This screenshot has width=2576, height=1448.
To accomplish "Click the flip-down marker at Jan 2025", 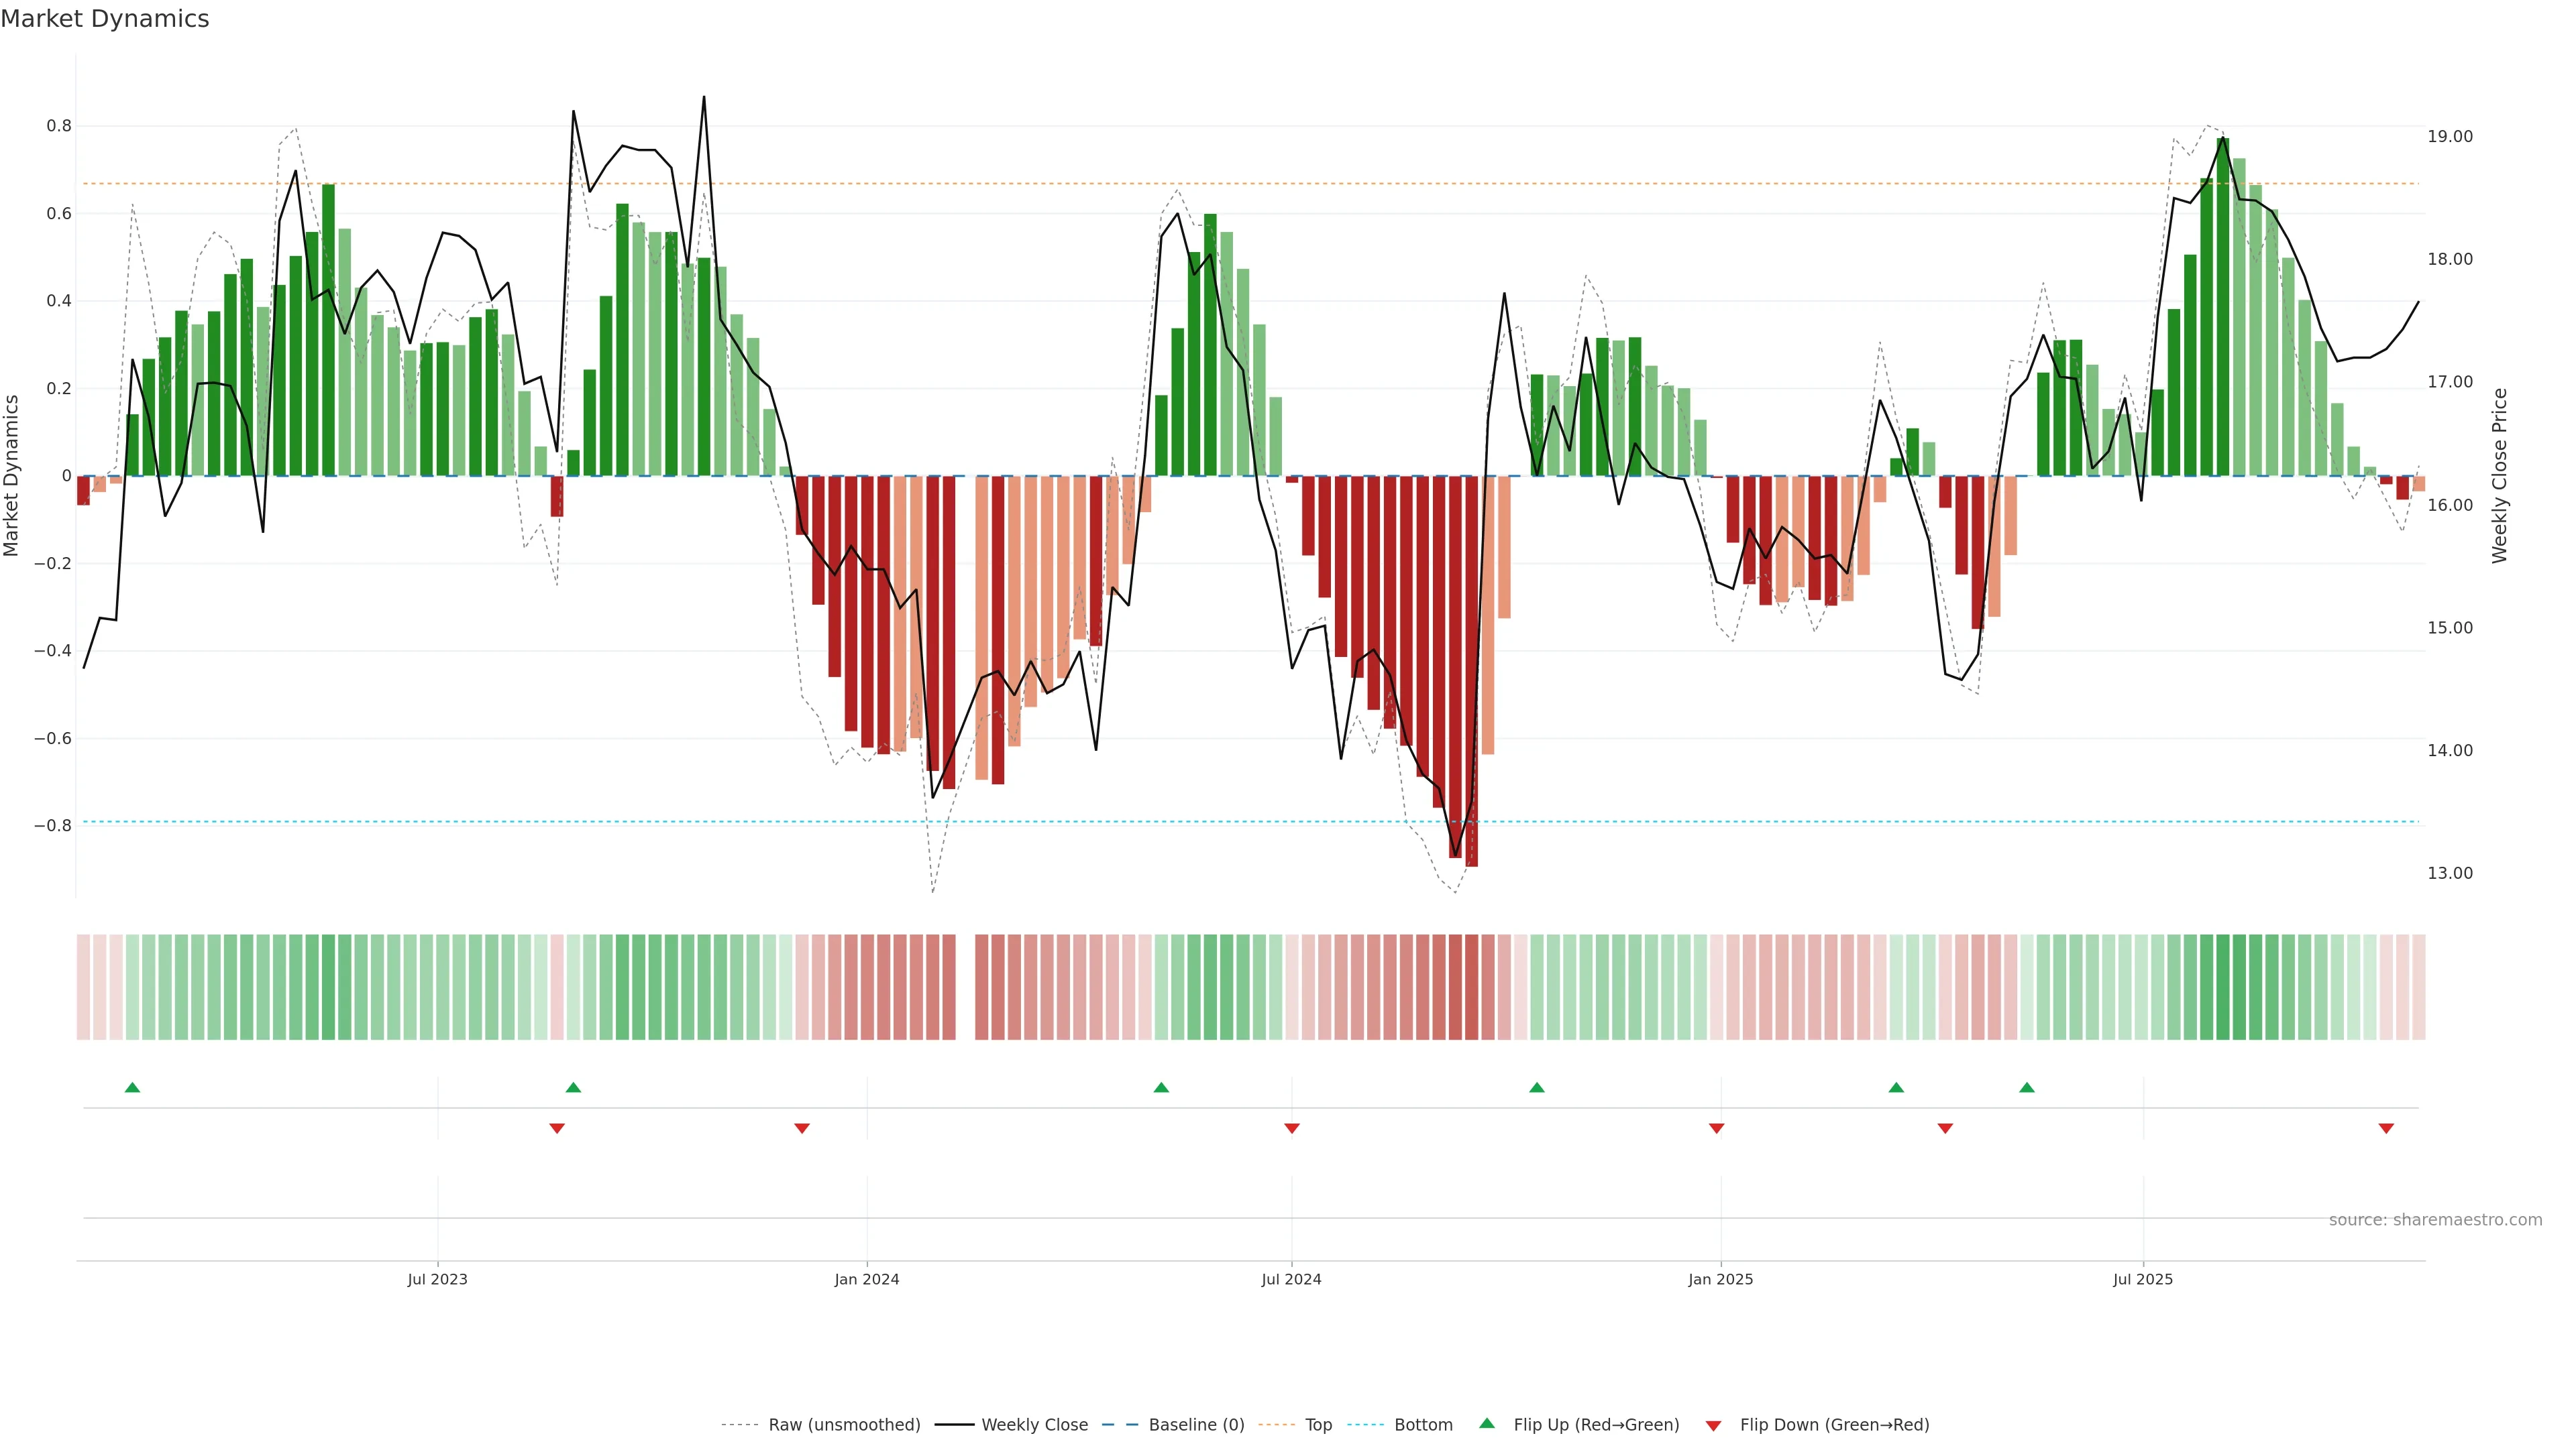I will tap(1716, 1128).
